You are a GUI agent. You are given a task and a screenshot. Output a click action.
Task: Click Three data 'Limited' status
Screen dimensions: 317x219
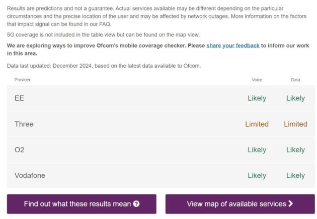[x=295, y=124]
